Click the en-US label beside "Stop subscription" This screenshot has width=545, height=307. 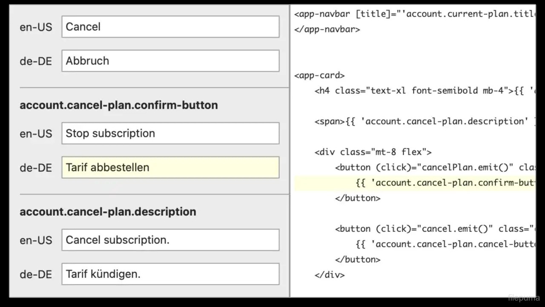36,133
